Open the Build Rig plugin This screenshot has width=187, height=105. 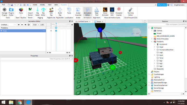[60, 12]
